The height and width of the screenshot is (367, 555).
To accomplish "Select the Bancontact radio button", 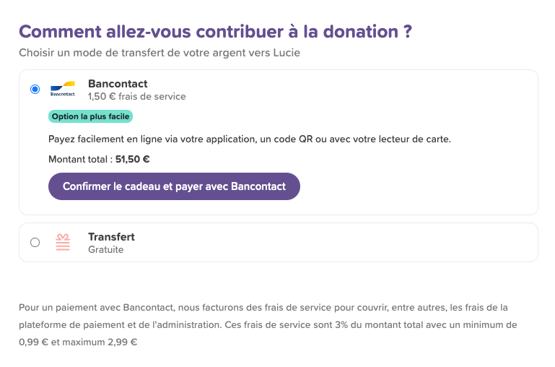I will pyautogui.click(x=35, y=90).
